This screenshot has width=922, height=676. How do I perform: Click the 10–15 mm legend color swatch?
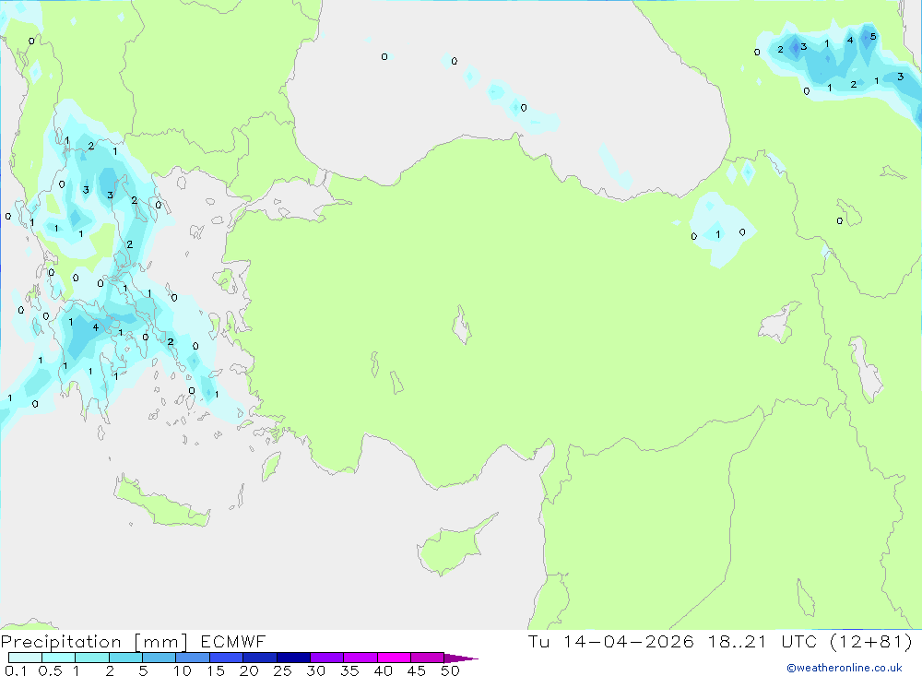point(193,658)
